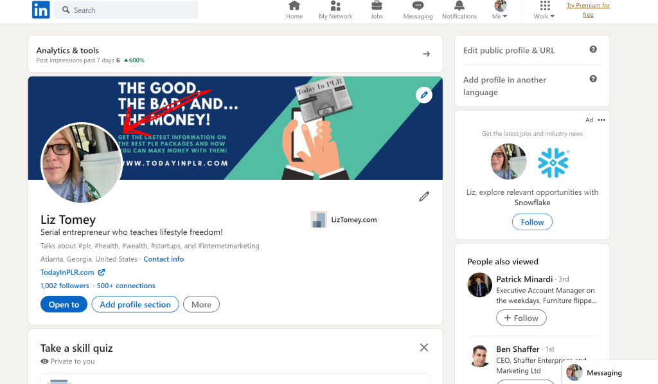Follow Patrick Minardi

[x=521, y=318]
